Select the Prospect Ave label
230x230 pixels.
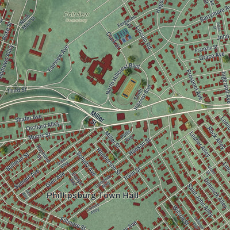[194, 85]
